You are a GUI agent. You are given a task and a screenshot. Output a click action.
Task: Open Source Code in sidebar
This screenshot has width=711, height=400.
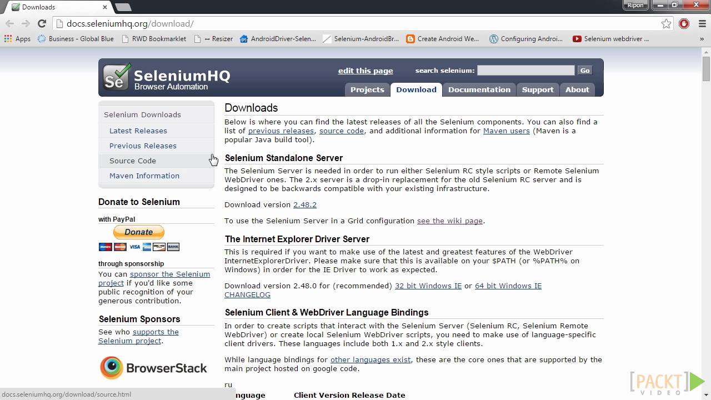(133, 161)
